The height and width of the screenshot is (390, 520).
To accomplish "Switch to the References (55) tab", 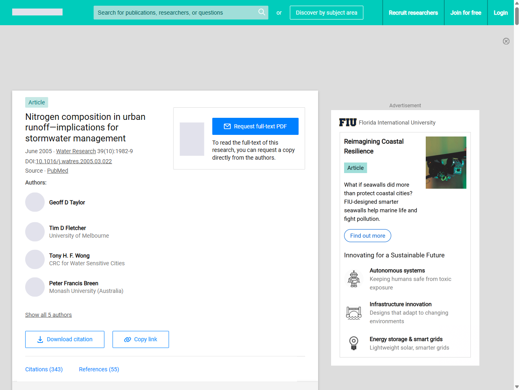I will click(99, 369).
